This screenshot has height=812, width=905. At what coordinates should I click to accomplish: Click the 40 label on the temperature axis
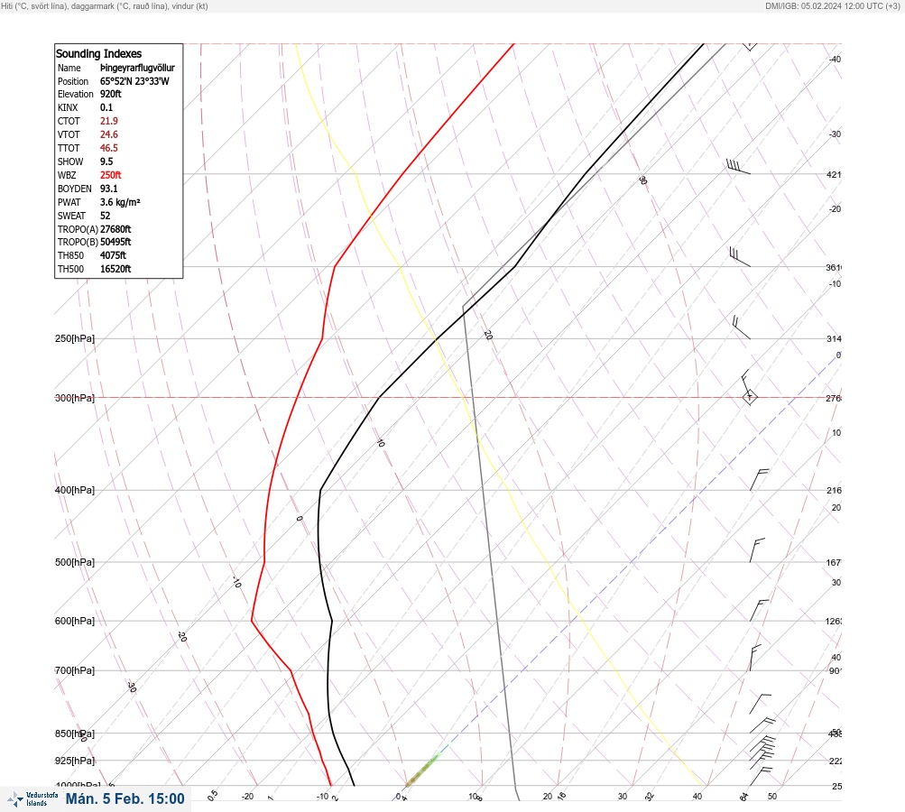pyautogui.click(x=697, y=797)
